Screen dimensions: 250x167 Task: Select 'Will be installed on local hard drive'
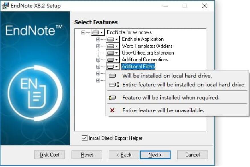coord(167,76)
